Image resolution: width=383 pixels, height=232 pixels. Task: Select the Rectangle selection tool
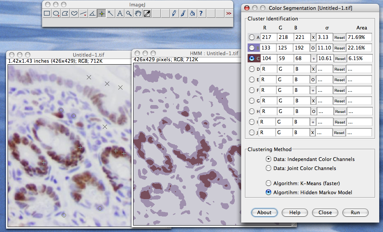pos(47,14)
